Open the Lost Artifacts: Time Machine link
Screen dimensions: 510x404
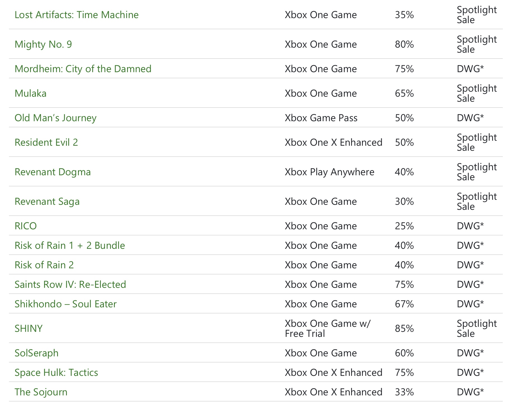click(x=76, y=15)
